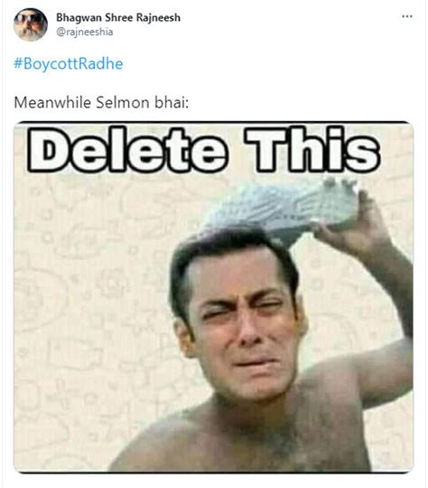The image size is (428, 488).
Task: Click the "This" word in the meme caption
Action: 312,150
